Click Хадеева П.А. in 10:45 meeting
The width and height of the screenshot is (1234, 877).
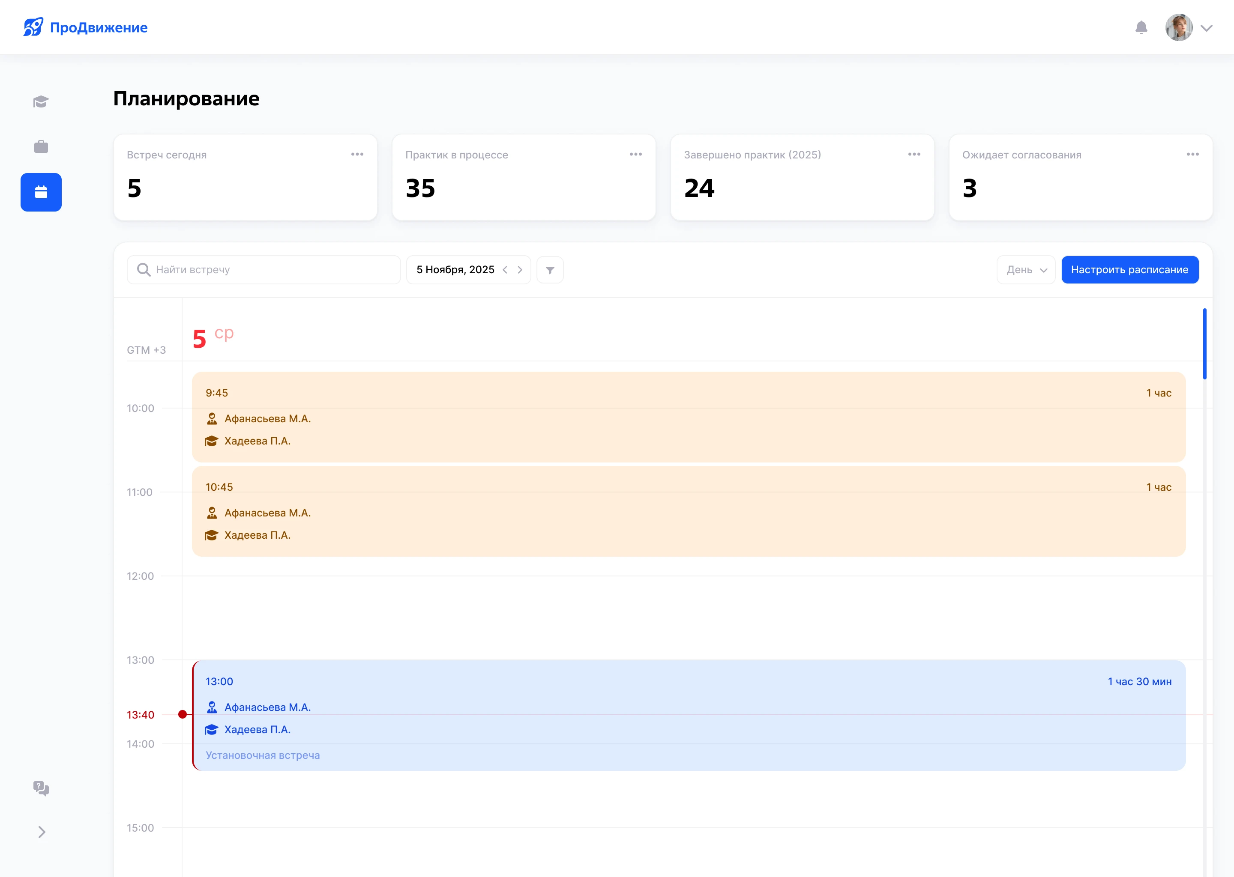[x=257, y=535]
